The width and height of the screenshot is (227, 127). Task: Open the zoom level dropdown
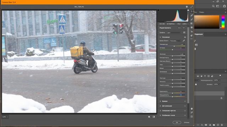click(5, 117)
